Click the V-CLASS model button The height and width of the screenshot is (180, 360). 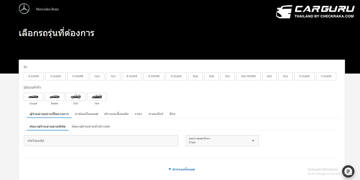326,76
